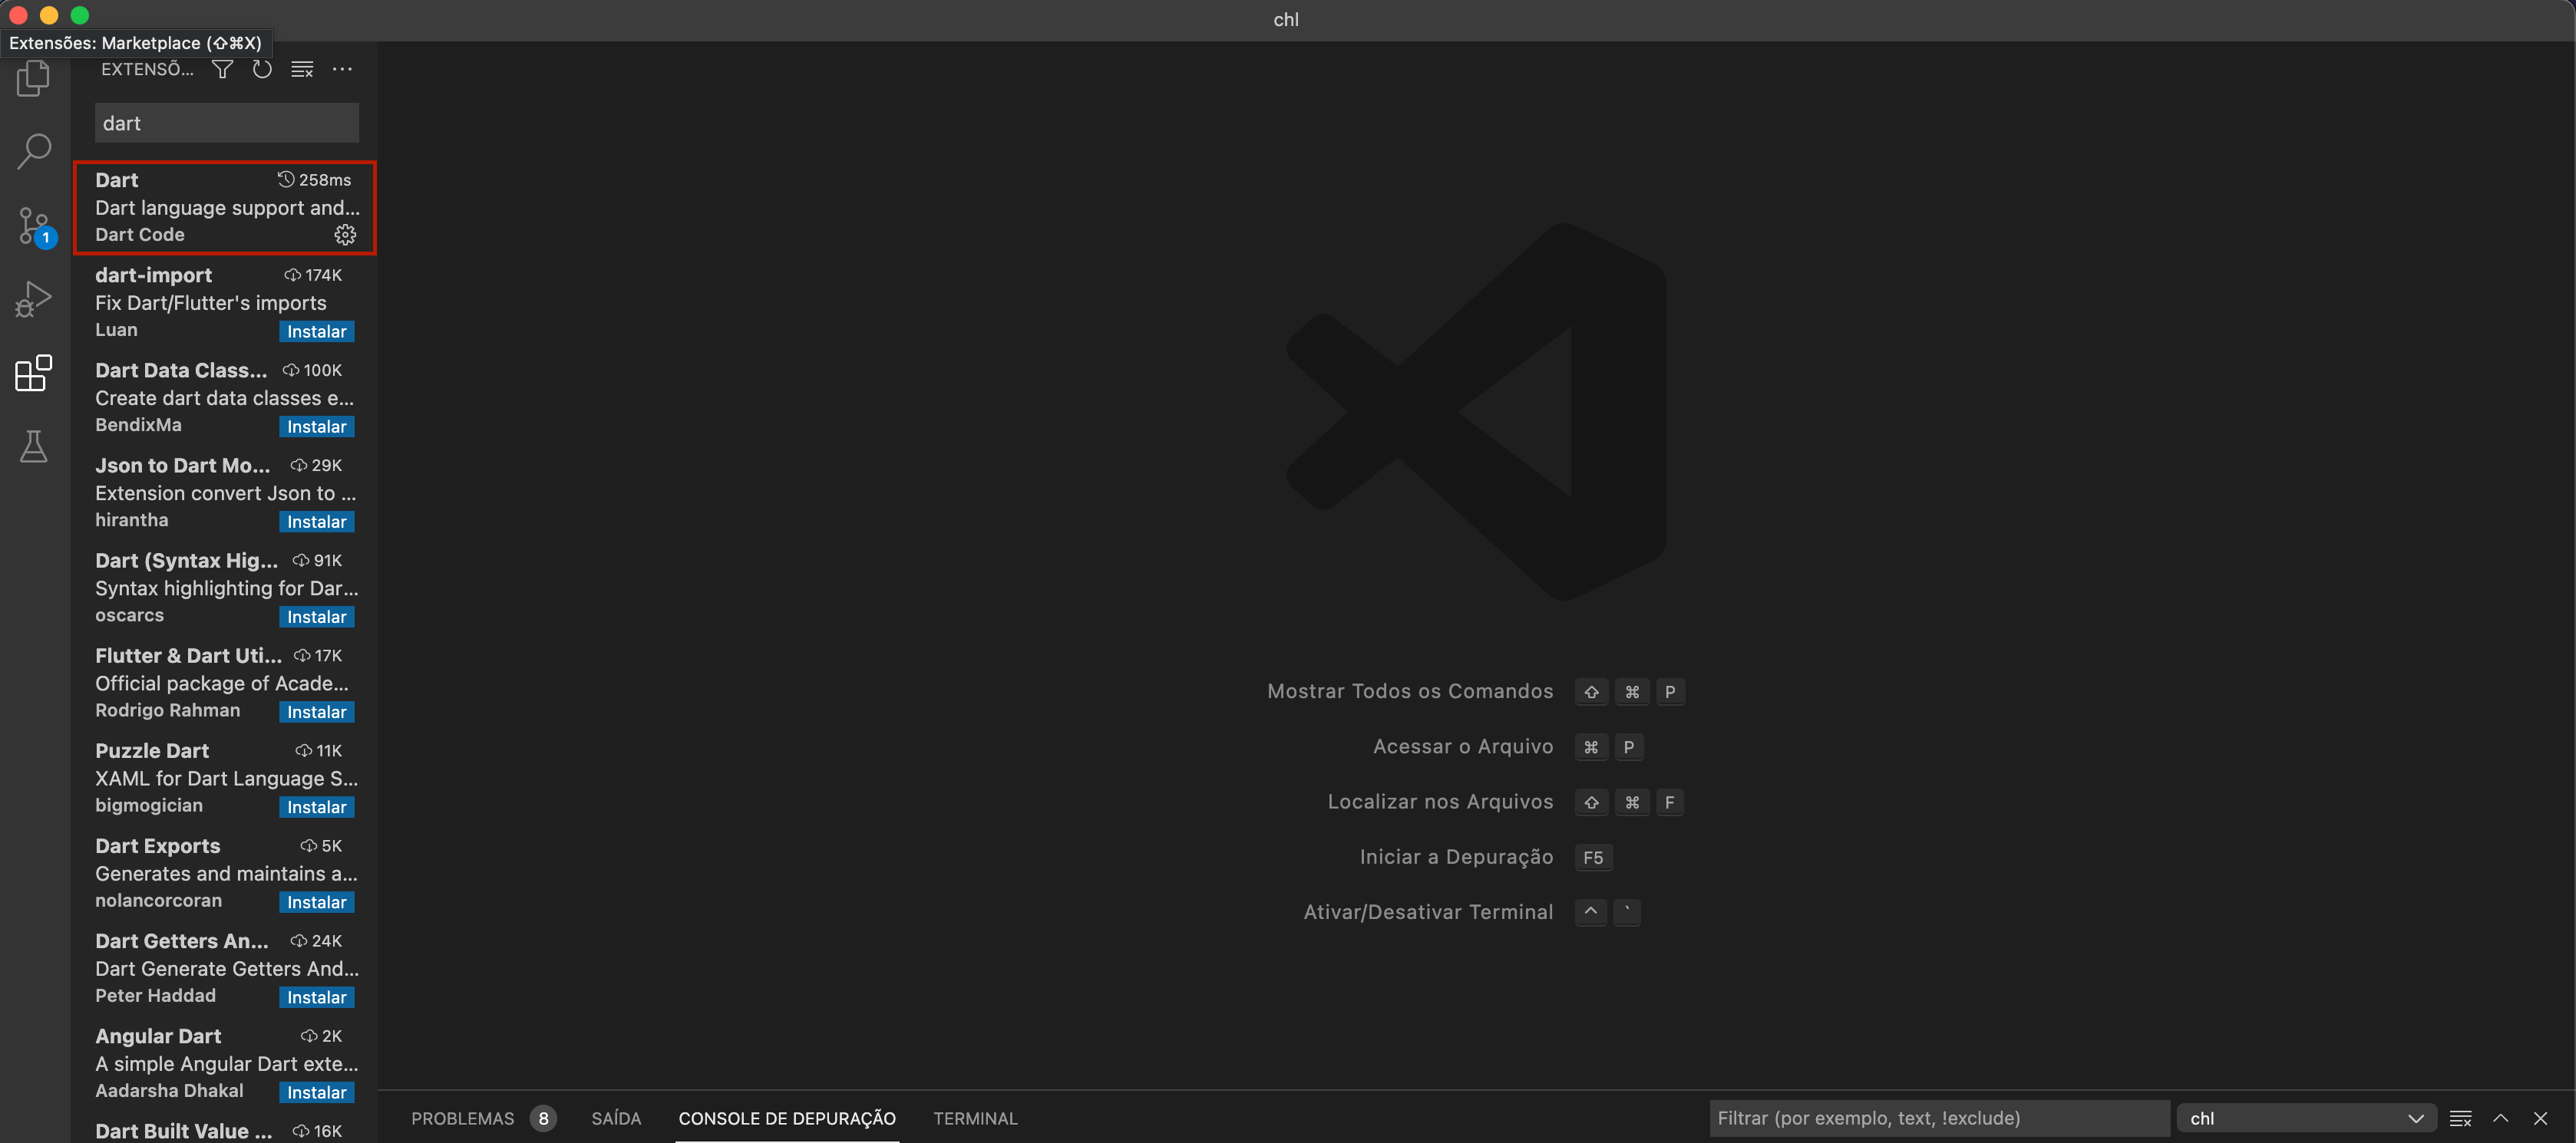
Task: Maximize the panel with the chevron
Action: [2501, 1118]
